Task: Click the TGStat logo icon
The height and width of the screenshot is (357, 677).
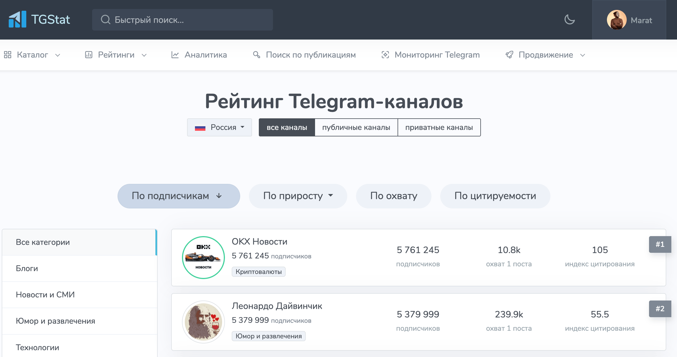Action: pyautogui.click(x=17, y=19)
